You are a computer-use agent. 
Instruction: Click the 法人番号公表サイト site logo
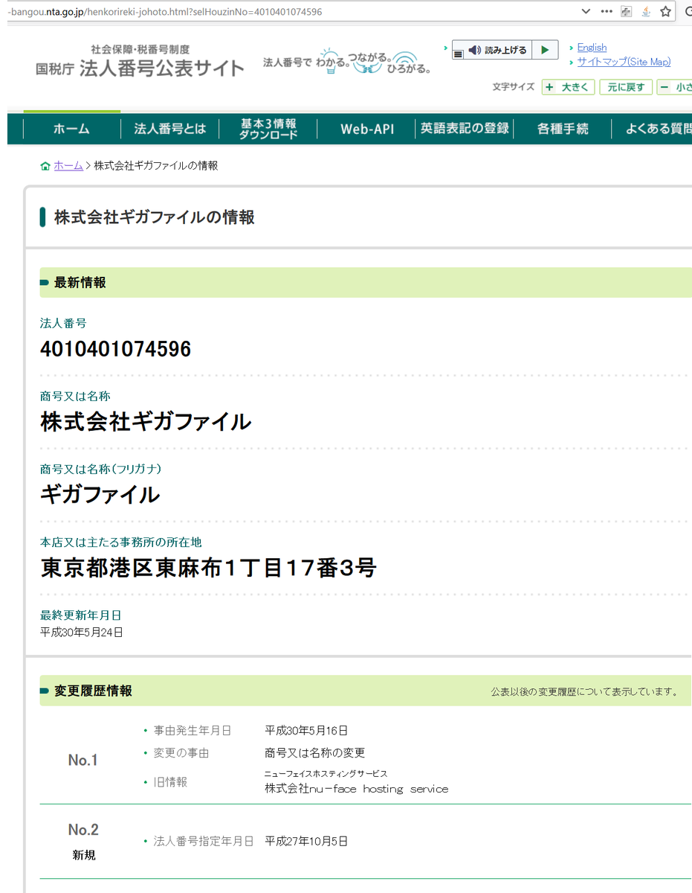pos(140,61)
